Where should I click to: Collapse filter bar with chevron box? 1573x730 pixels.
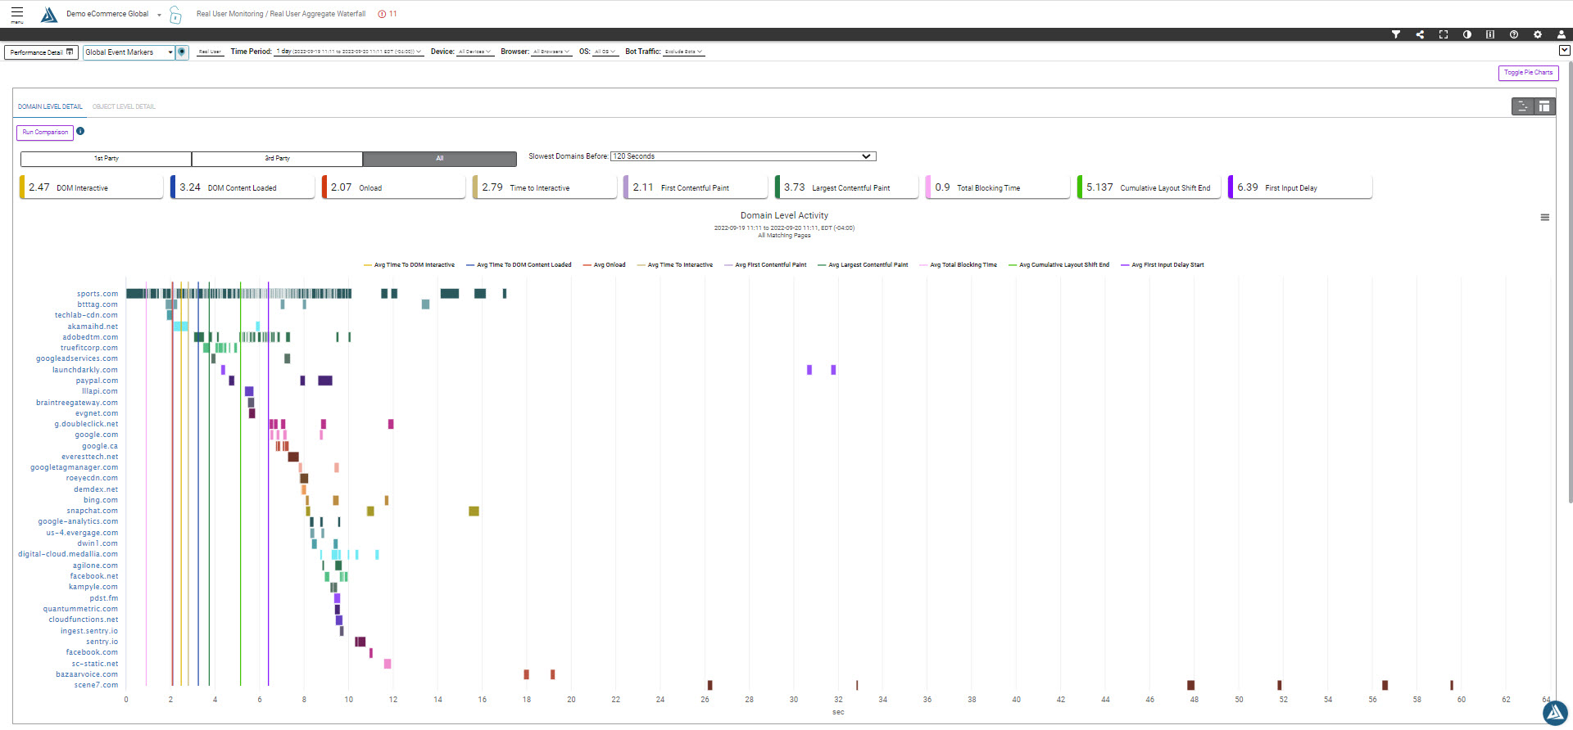click(x=1564, y=50)
